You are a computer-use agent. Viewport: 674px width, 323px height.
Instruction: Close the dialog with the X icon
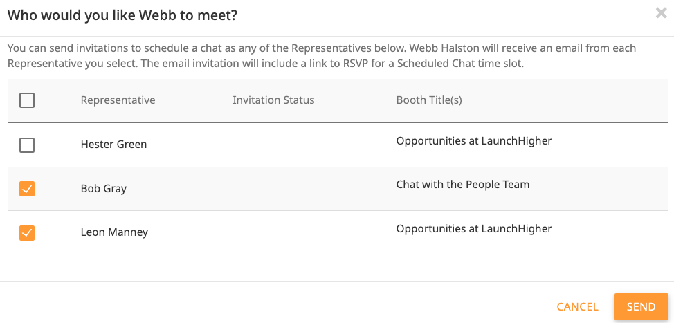tap(661, 13)
